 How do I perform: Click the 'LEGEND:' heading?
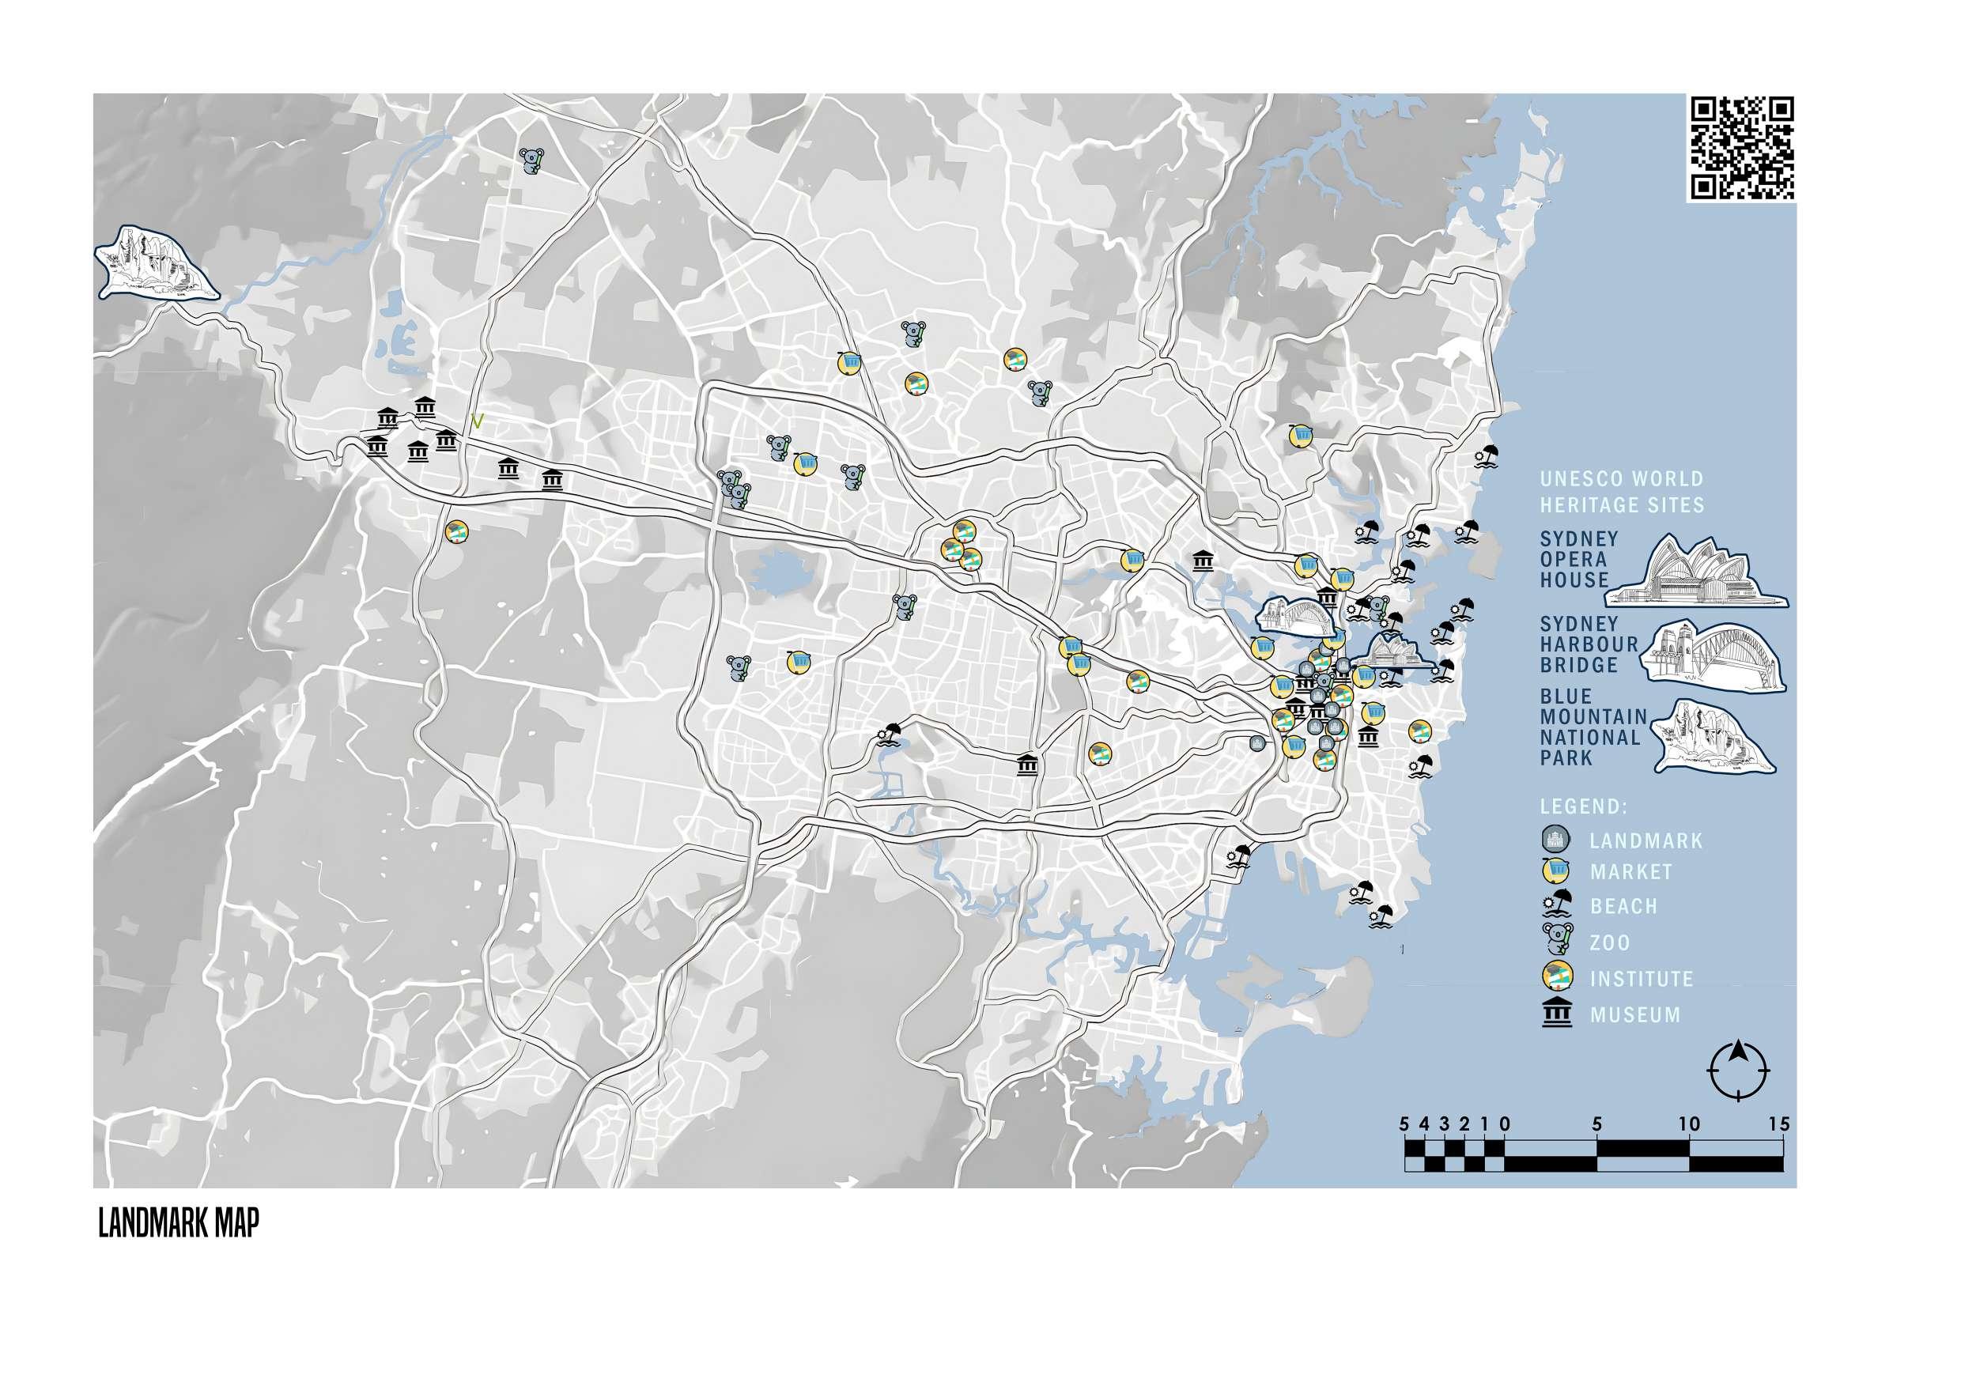point(1584,806)
